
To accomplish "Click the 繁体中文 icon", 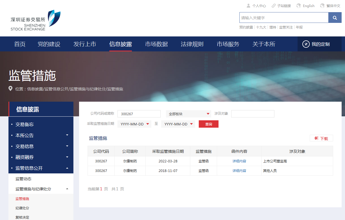I will click(322, 5).
